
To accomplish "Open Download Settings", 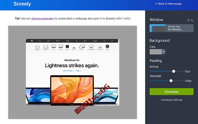I will point(171,100).
